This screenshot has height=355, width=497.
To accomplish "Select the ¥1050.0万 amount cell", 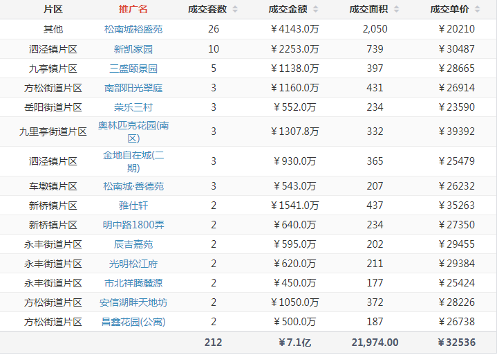I will point(294,302).
